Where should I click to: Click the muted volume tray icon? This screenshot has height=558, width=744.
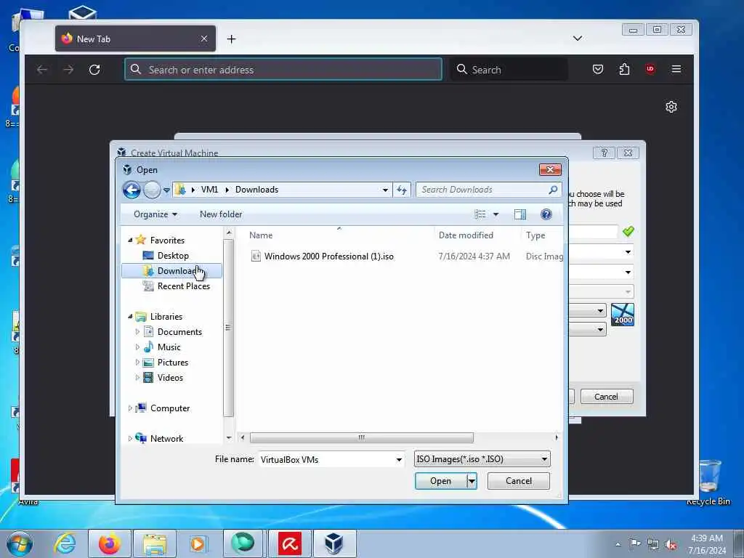(671, 544)
